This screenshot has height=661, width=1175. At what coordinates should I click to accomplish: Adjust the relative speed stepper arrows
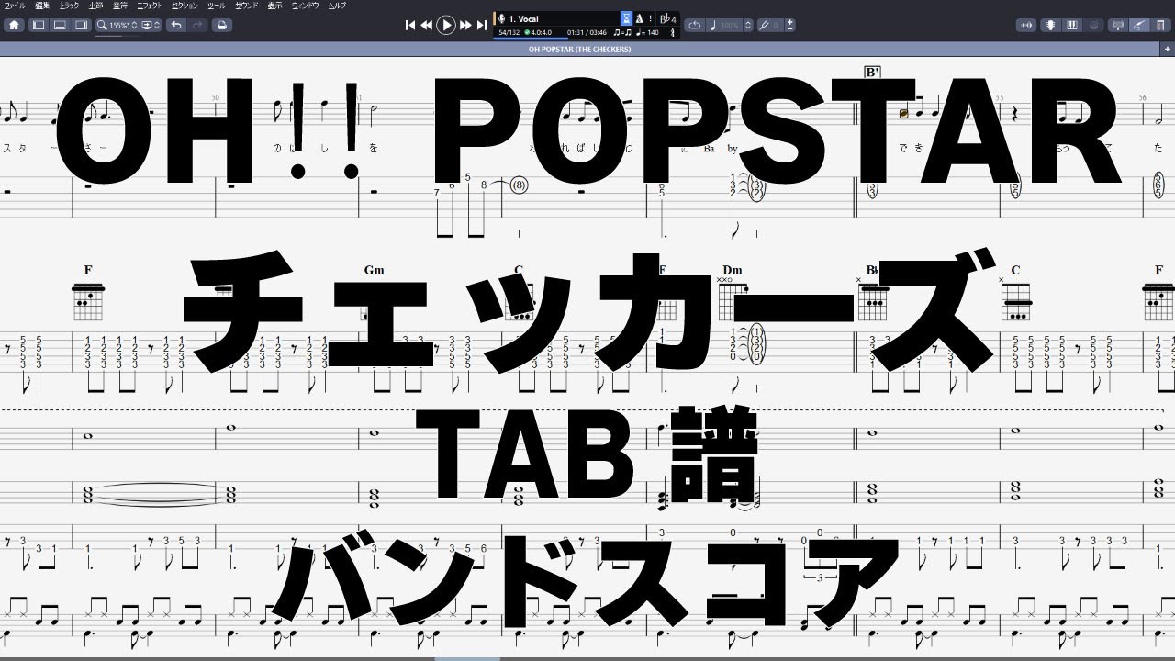(748, 25)
